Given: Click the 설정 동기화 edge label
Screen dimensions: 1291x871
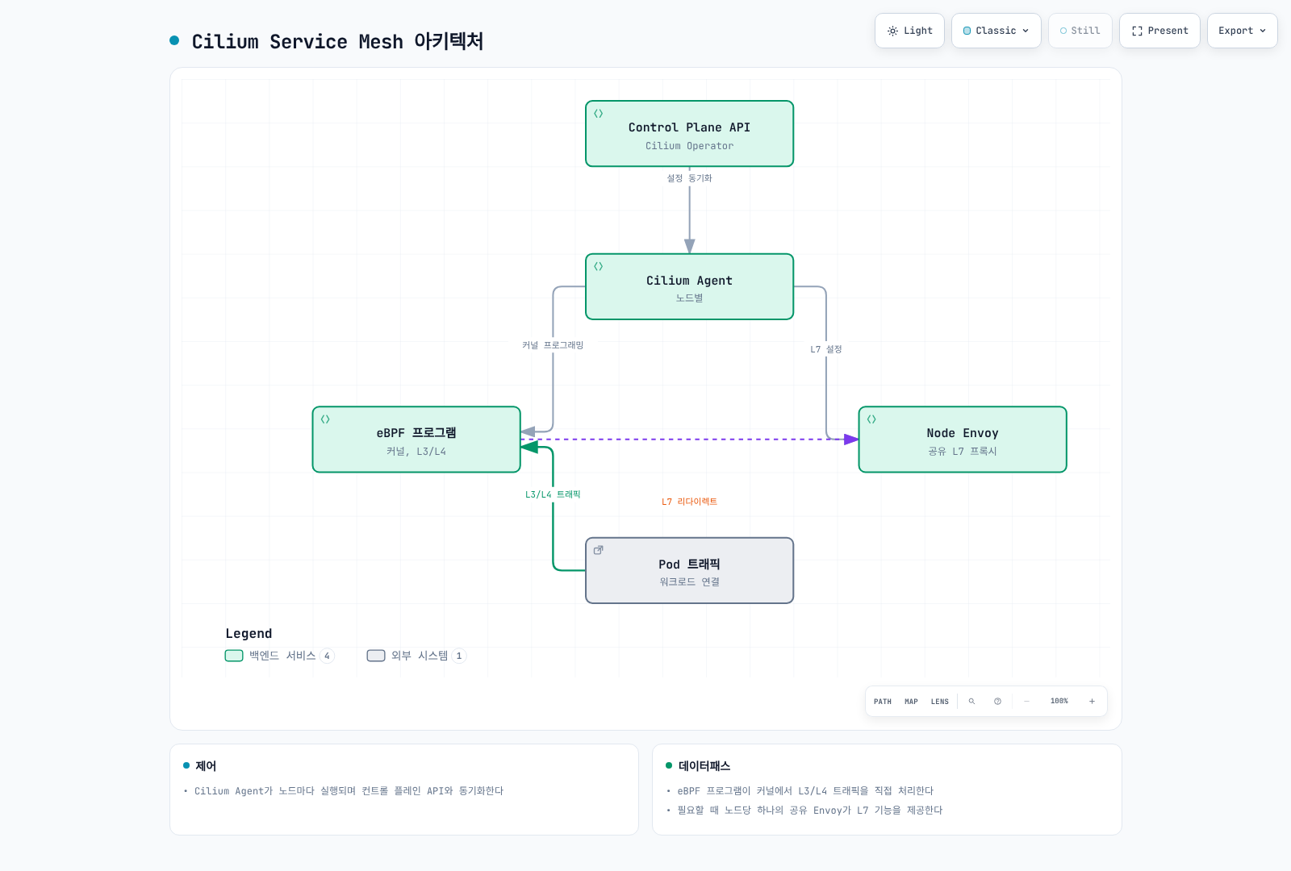Looking at the screenshot, I should pyautogui.click(x=690, y=178).
